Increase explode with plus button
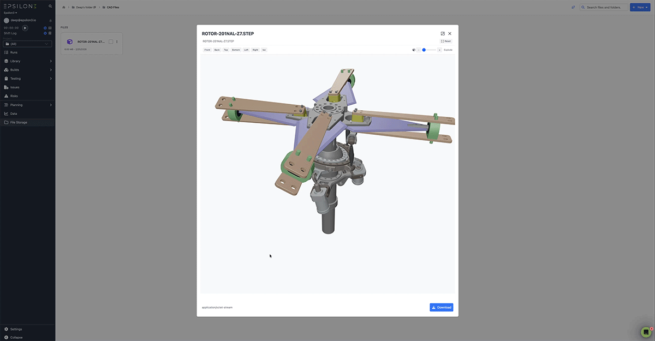 click(x=439, y=50)
